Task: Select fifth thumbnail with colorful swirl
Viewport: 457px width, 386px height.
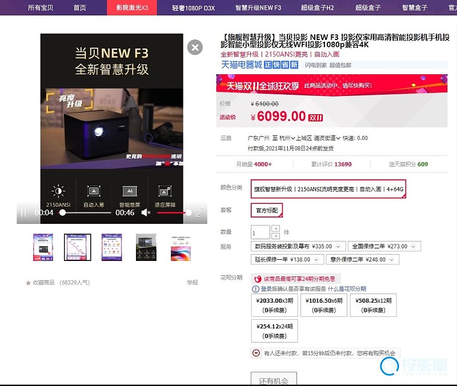Action: pyautogui.click(x=181, y=247)
